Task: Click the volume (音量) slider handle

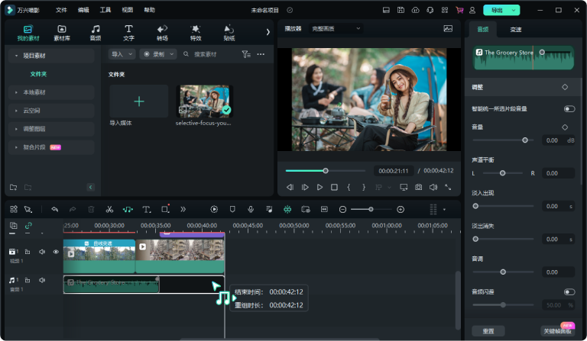Action: [524, 140]
